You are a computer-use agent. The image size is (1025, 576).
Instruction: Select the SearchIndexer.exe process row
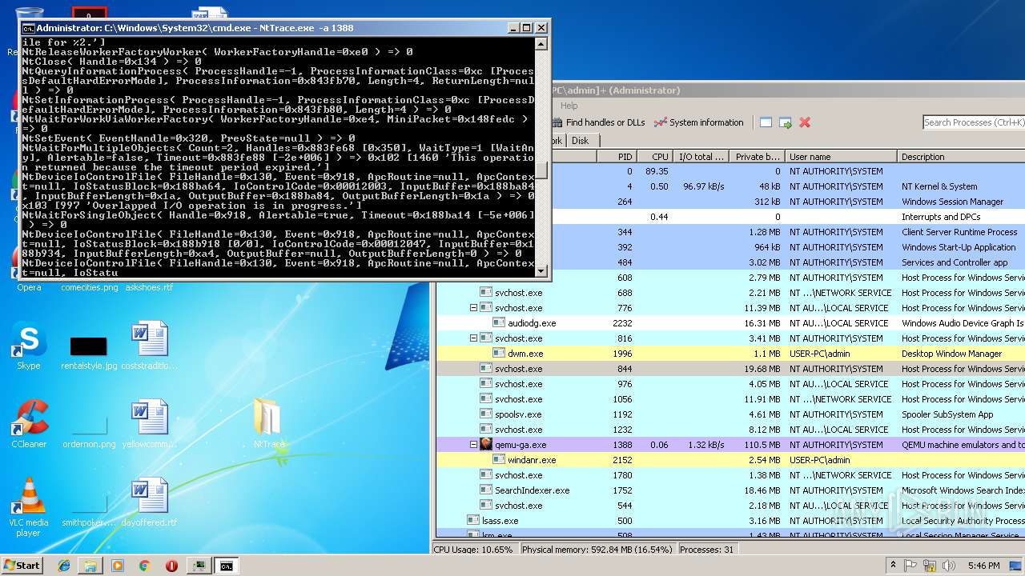(730, 490)
